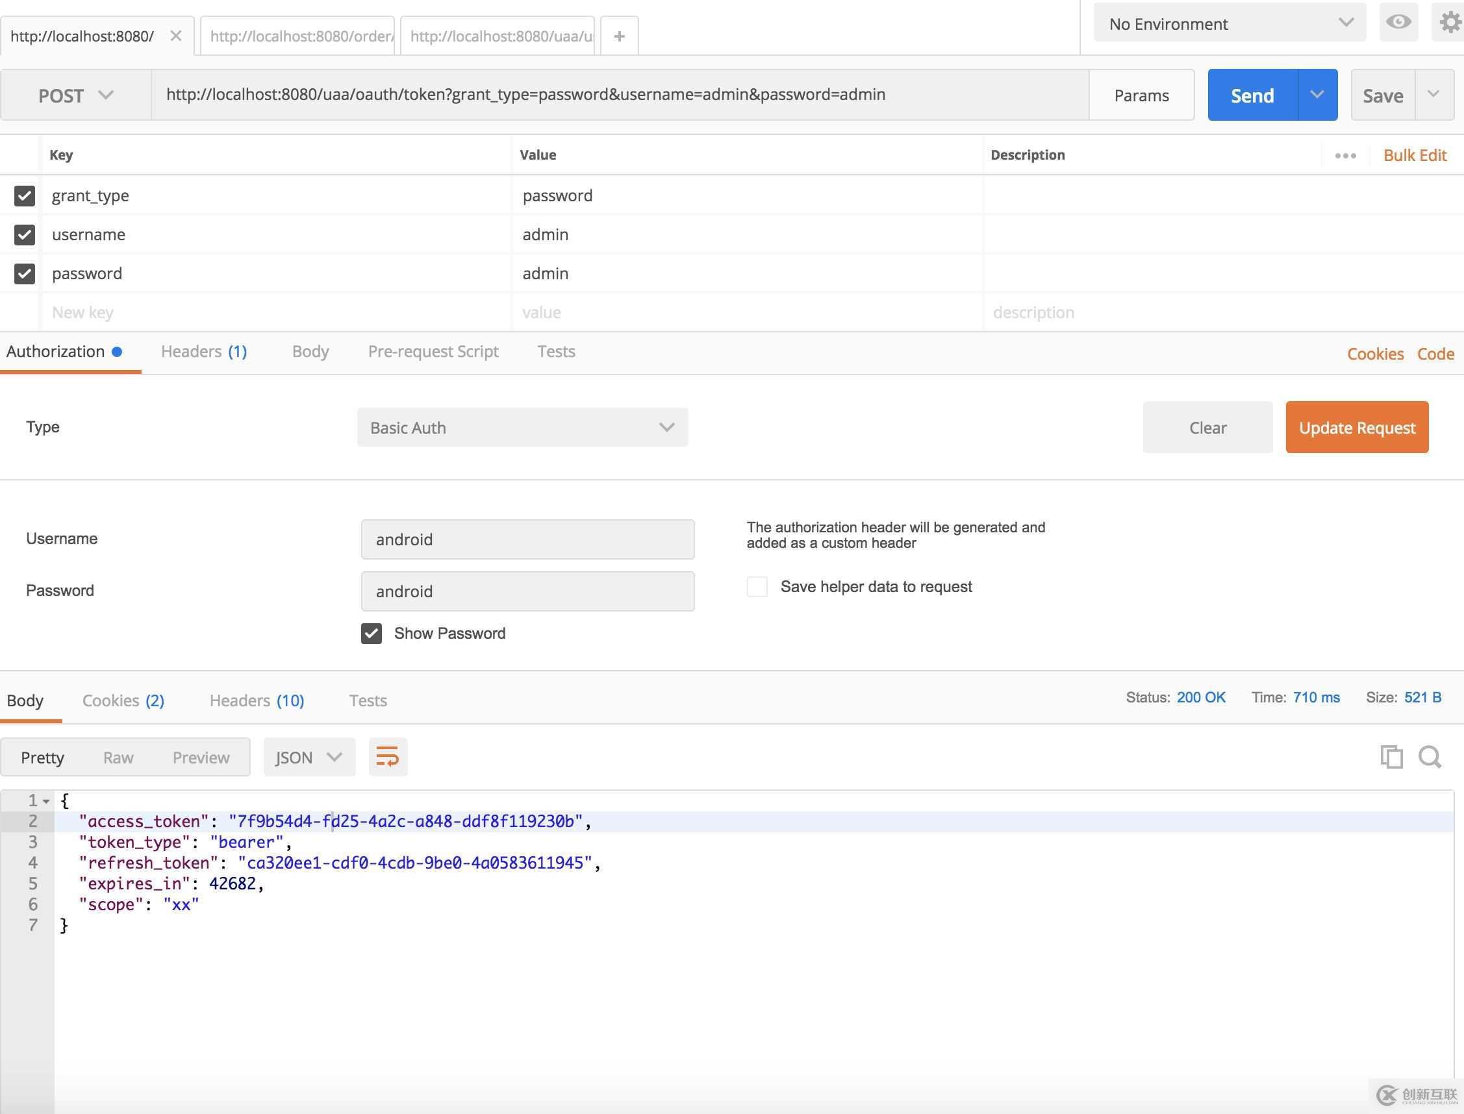Disable the Show Password checkbox
Image resolution: width=1464 pixels, height=1114 pixels.
372,633
